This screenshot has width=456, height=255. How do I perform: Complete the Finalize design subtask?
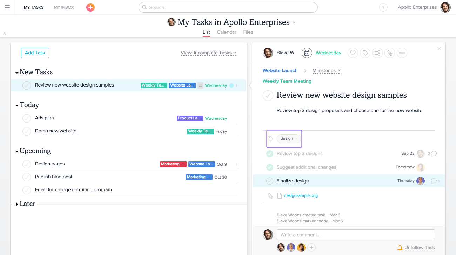[269, 181]
